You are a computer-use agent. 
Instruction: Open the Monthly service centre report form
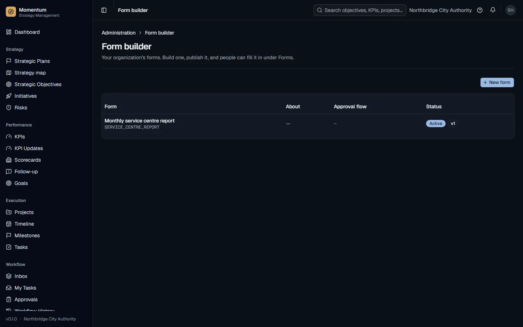click(x=139, y=121)
